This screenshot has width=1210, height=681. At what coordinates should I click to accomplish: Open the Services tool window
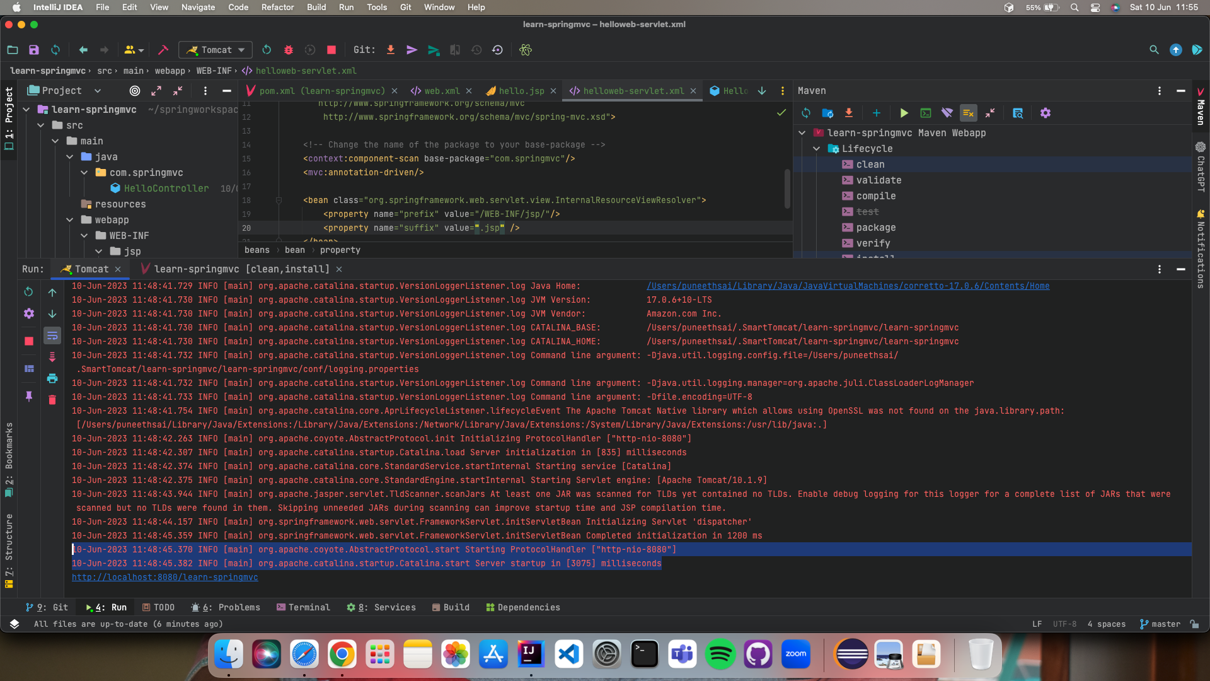(x=381, y=607)
